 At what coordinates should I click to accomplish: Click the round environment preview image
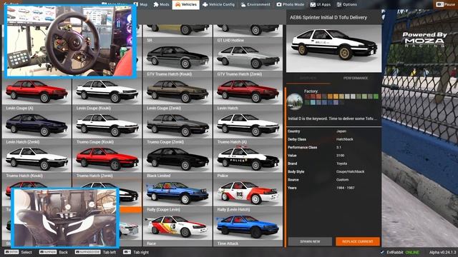tap(295, 101)
